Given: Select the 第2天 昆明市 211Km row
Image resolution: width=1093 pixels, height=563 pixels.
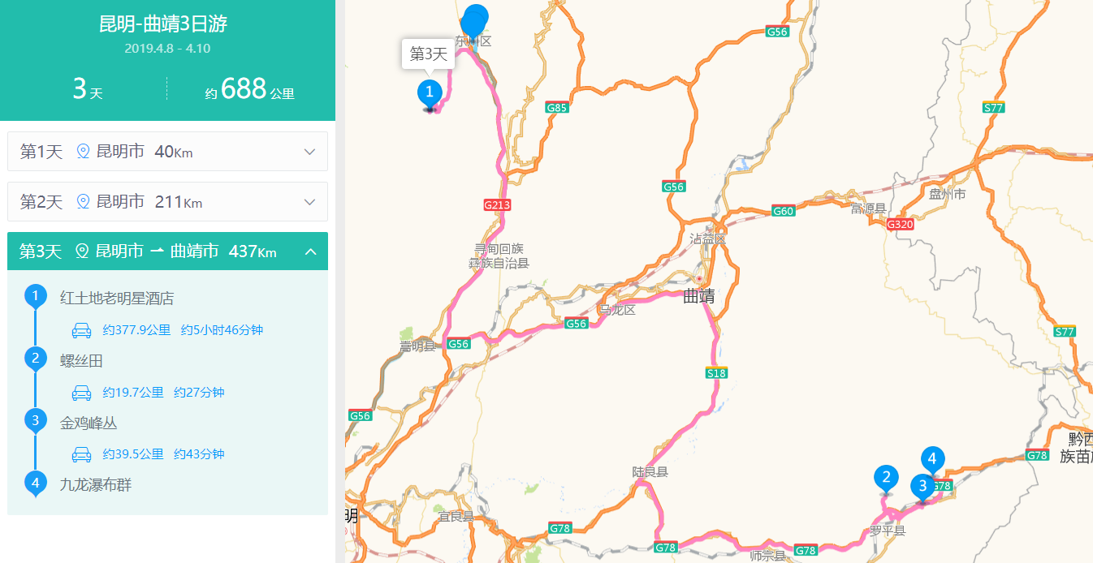Looking at the screenshot, I should (x=167, y=202).
